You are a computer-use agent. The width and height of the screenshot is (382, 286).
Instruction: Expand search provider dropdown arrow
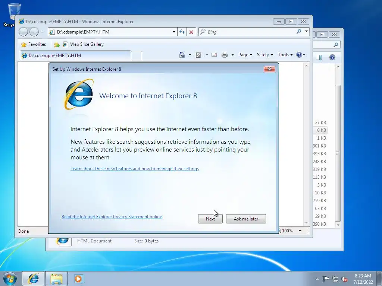tap(306, 32)
